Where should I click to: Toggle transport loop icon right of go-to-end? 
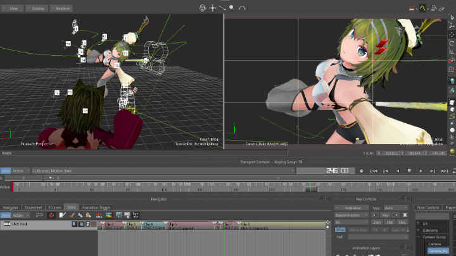click(x=454, y=171)
